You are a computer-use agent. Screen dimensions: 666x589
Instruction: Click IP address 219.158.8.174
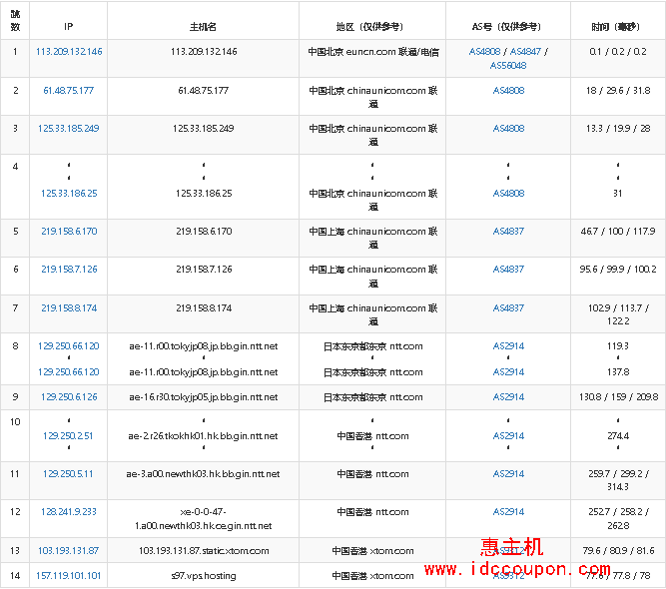(x=69, y=307)
